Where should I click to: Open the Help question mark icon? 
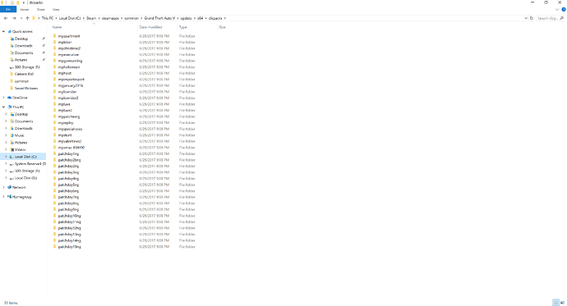[564, 9]
